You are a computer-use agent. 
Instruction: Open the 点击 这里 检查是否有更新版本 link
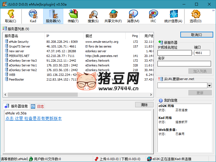pyautogui.click(x=33, y=118)
